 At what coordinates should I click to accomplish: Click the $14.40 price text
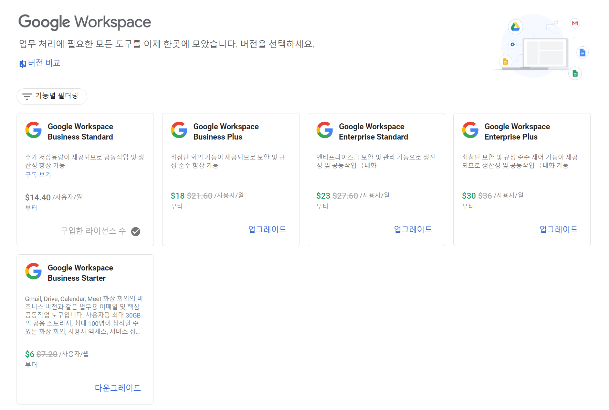38,197
